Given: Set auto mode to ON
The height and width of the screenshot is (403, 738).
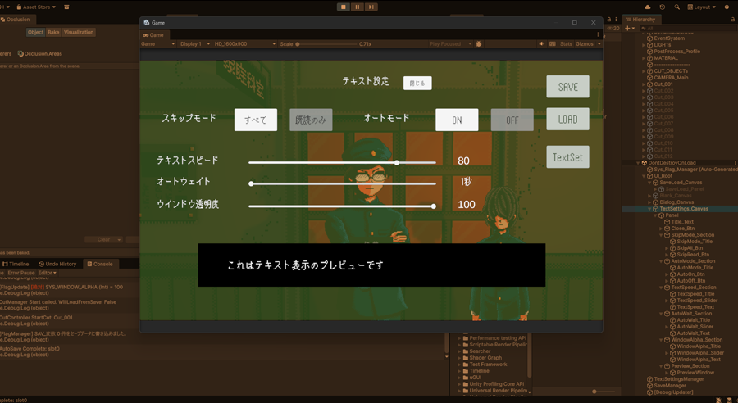Looking at the screenshot, I should point(457,120).
